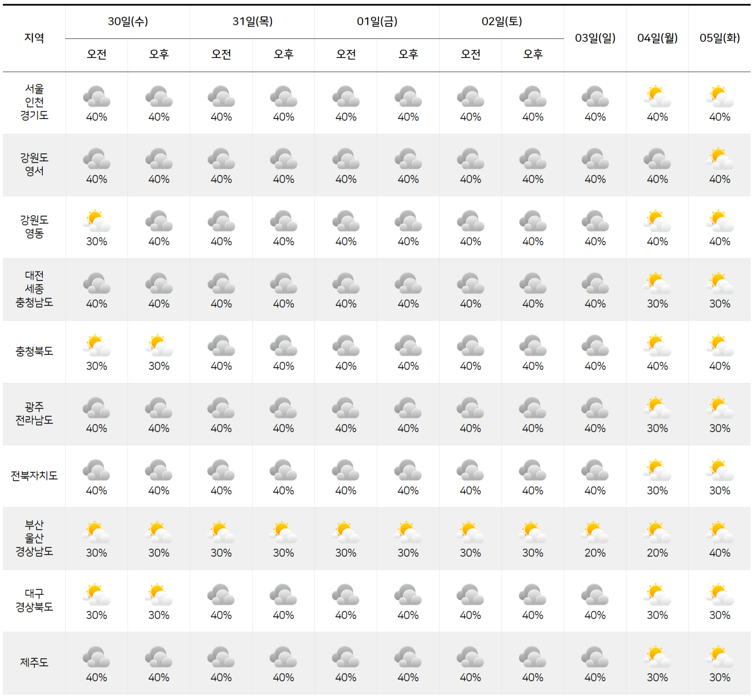Click the cloudy icon for 강원도 영동 30일 오후
The width and height of the screenshot is (752, 698).
point(159,221)
